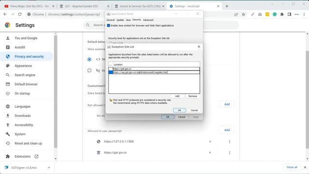This screenshot has height=174, width=309.
Task: Click the Chrome address bar URL
Action: tap(74, 14)
